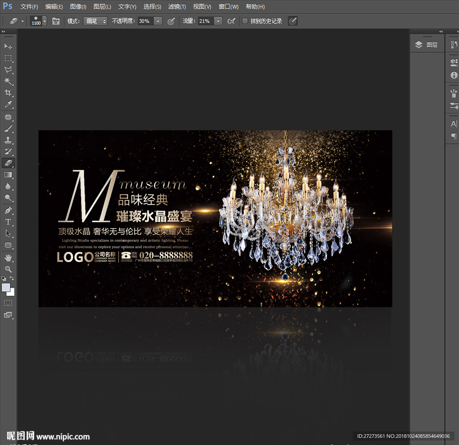Screen dimensions: 459x445
Task: Select the Eyedropper tool
Action: point(8,104)
